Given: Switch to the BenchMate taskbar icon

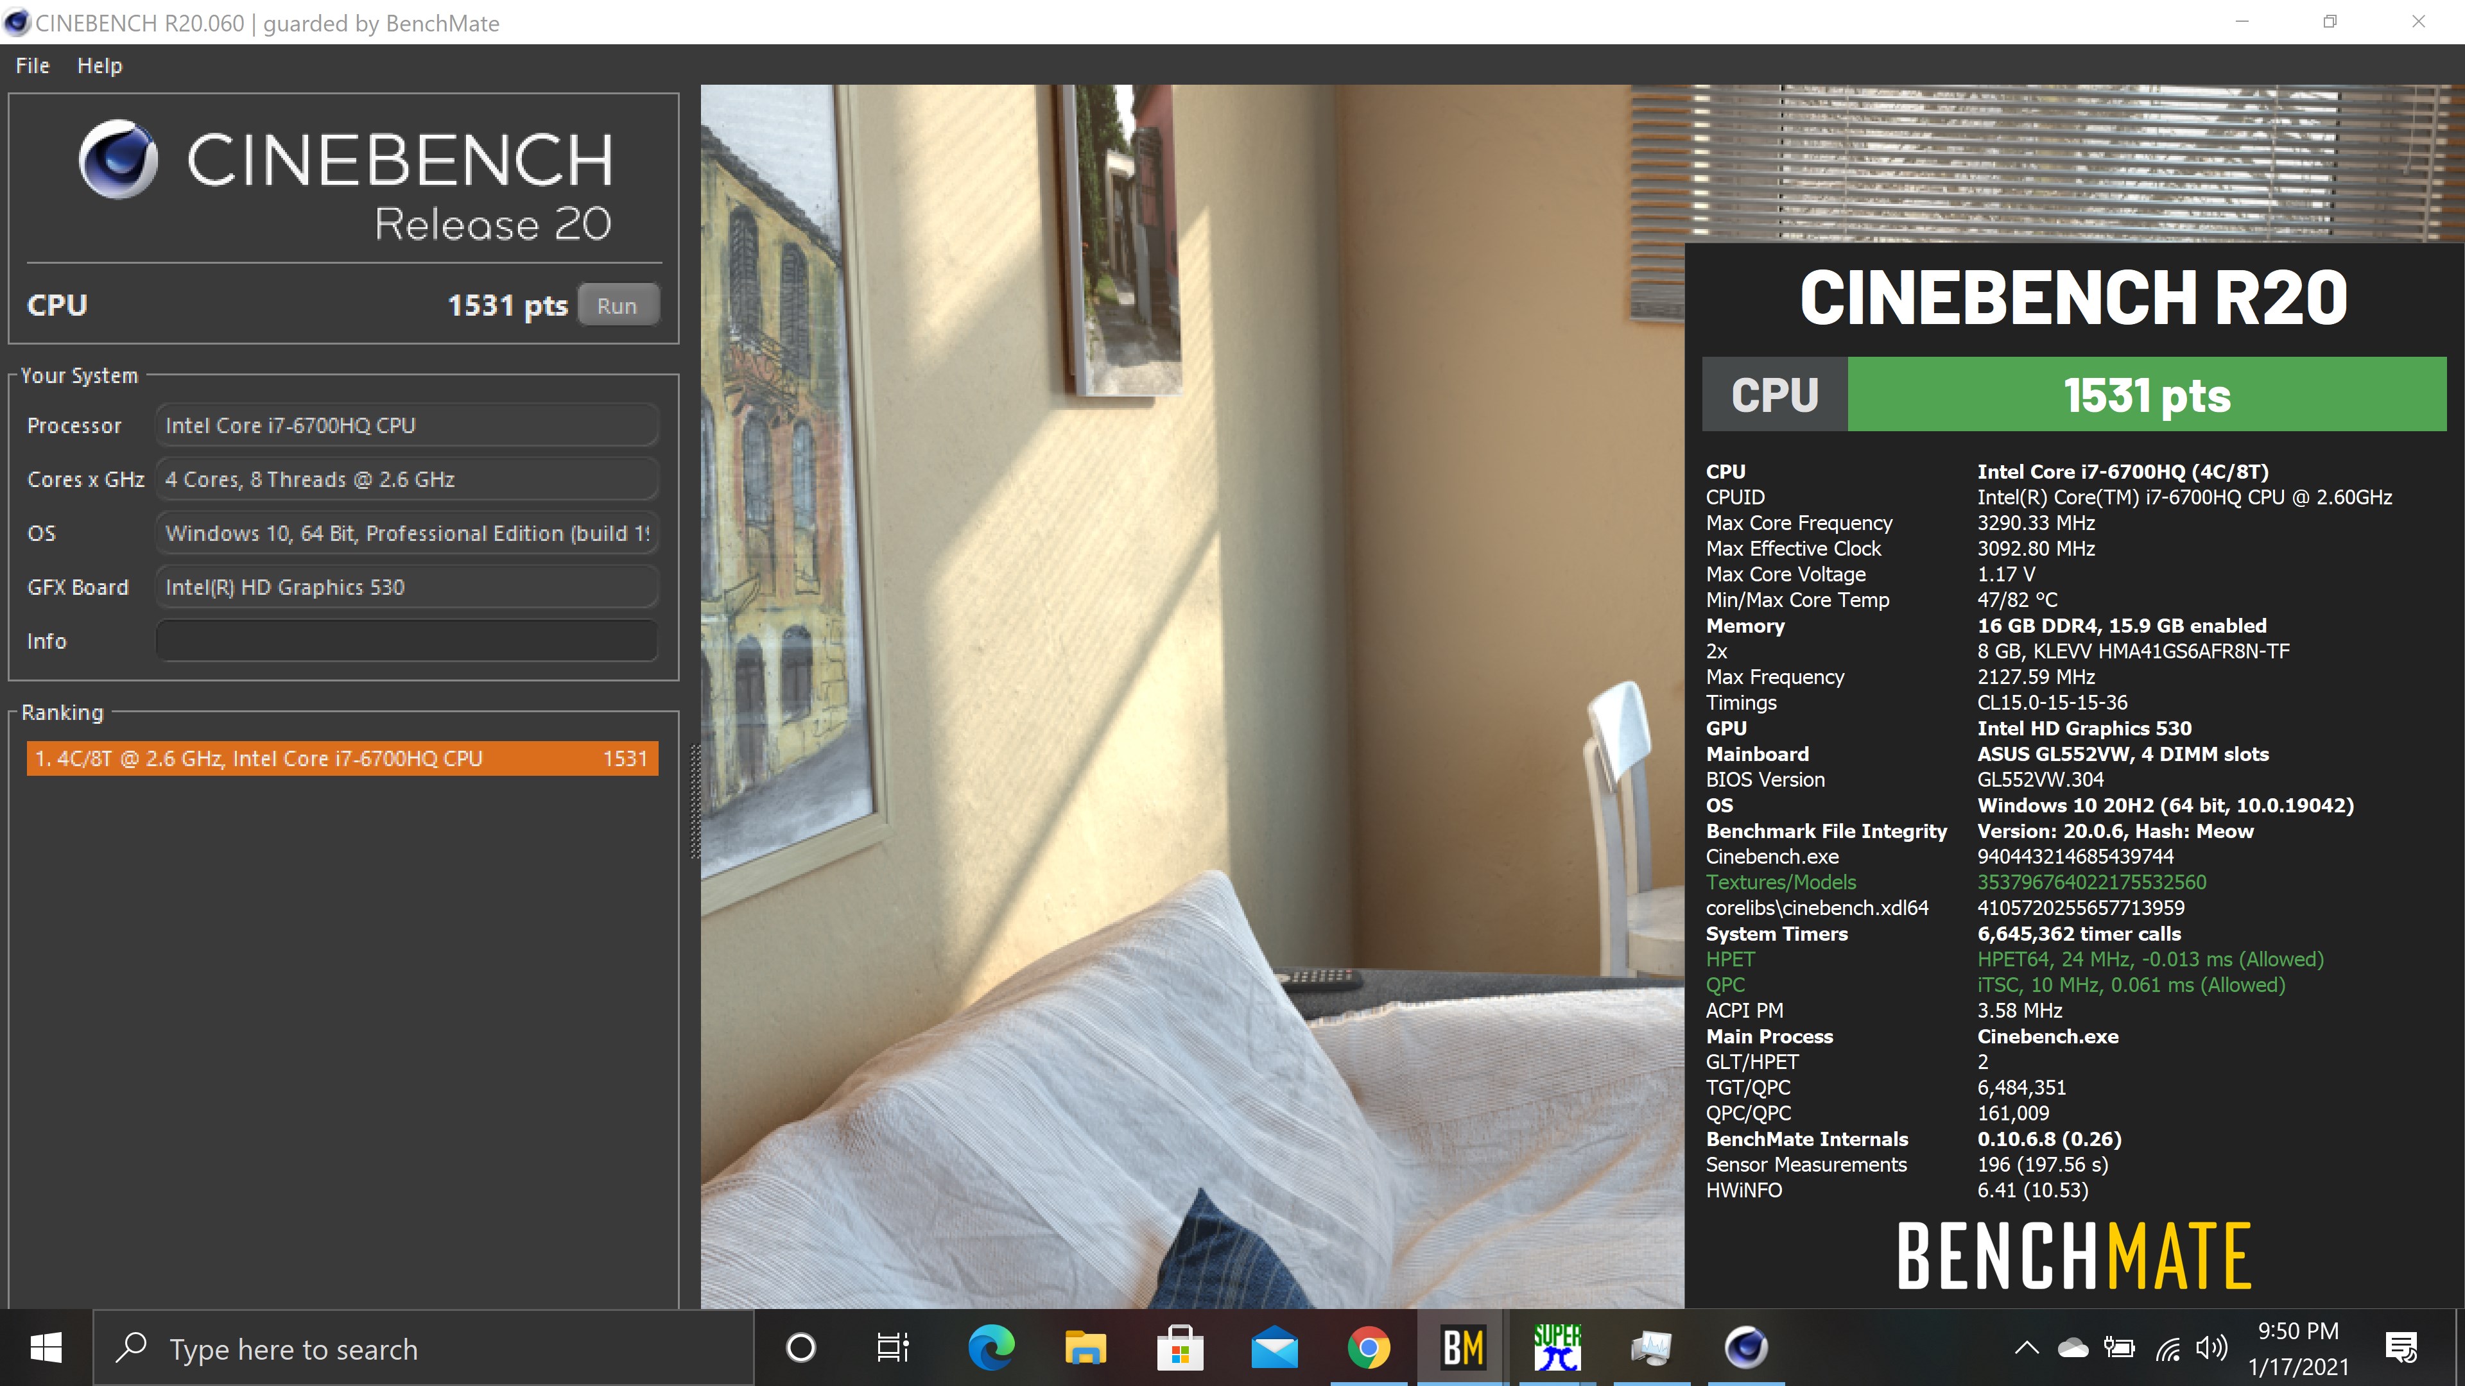Looking at the screenshot, I should tap(1463, 1347).
